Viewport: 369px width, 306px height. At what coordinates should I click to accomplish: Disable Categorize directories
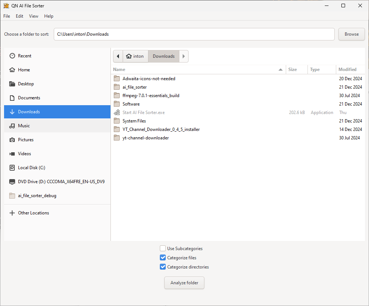(162, 267)
